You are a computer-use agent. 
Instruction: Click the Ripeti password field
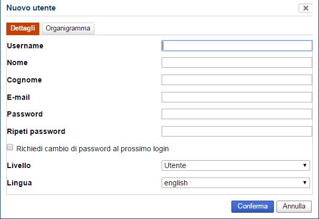[x=237, y=131]
